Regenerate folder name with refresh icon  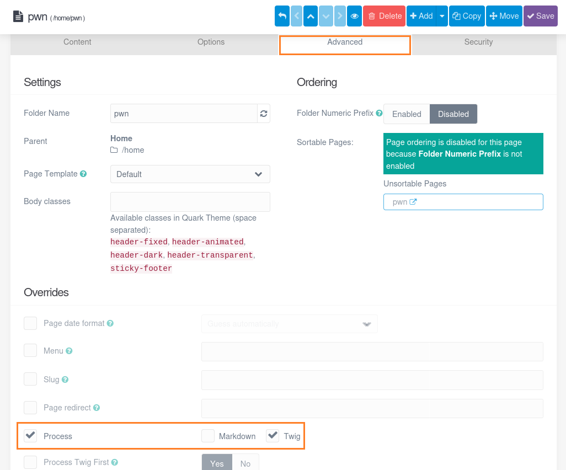click(264, 113)
